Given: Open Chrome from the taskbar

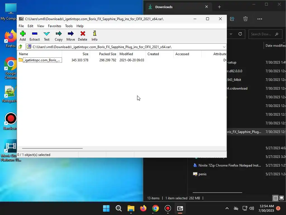Looking at the screenshot, I should point(155,208).
